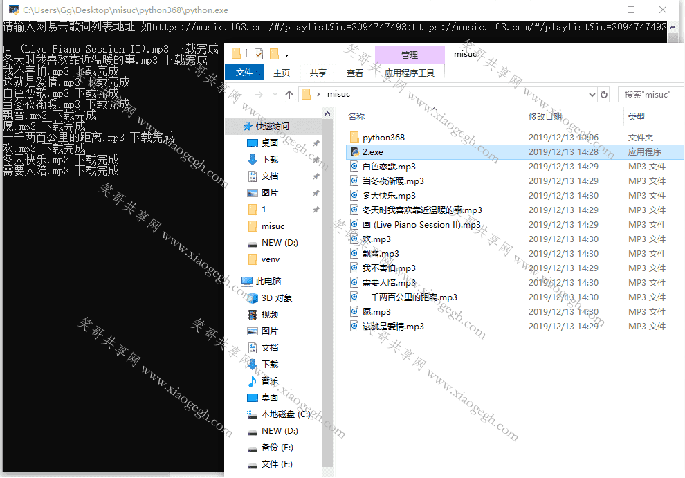
Task: Select the 管理 contextual tab
Action: click(410, 55)
